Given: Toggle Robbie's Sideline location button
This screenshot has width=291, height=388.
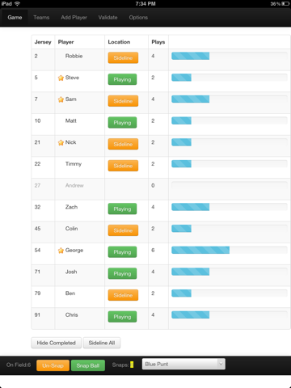Looking at the screenshot, I should tap(123, 58).
